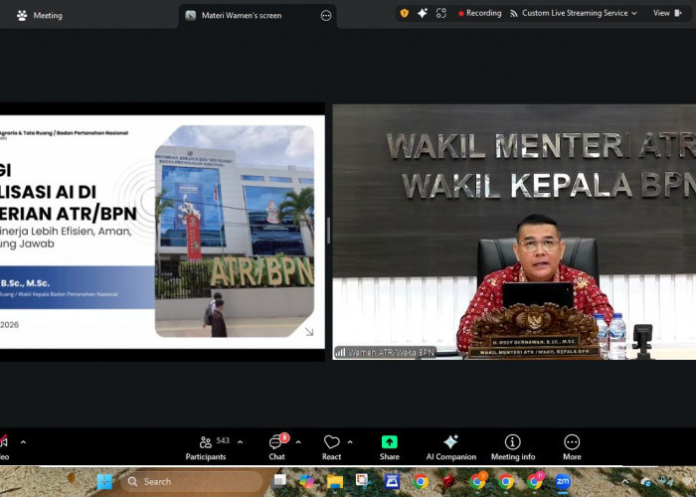Open the red app icon in taskbar
Image resolution: width=696 pixels, height=497 pixels.
[x=448, y=481]
